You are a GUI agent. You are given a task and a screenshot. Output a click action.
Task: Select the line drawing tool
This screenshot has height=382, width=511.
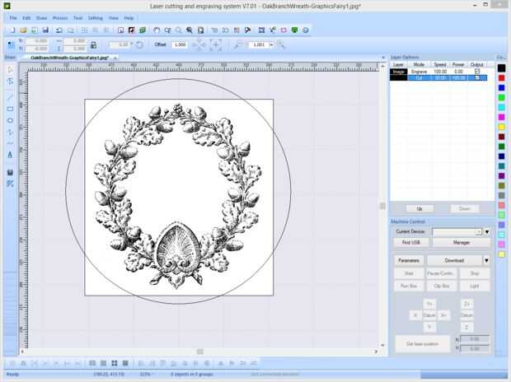coord(10,96)
